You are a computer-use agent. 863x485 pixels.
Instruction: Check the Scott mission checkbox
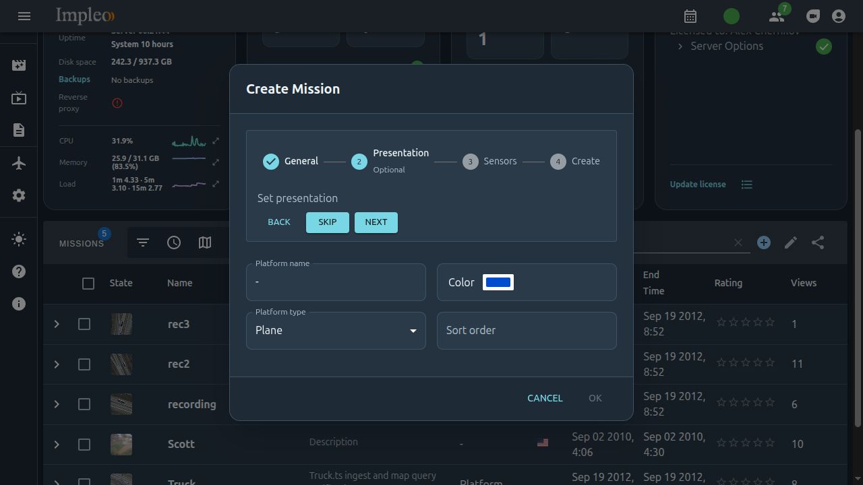[84, 445]
